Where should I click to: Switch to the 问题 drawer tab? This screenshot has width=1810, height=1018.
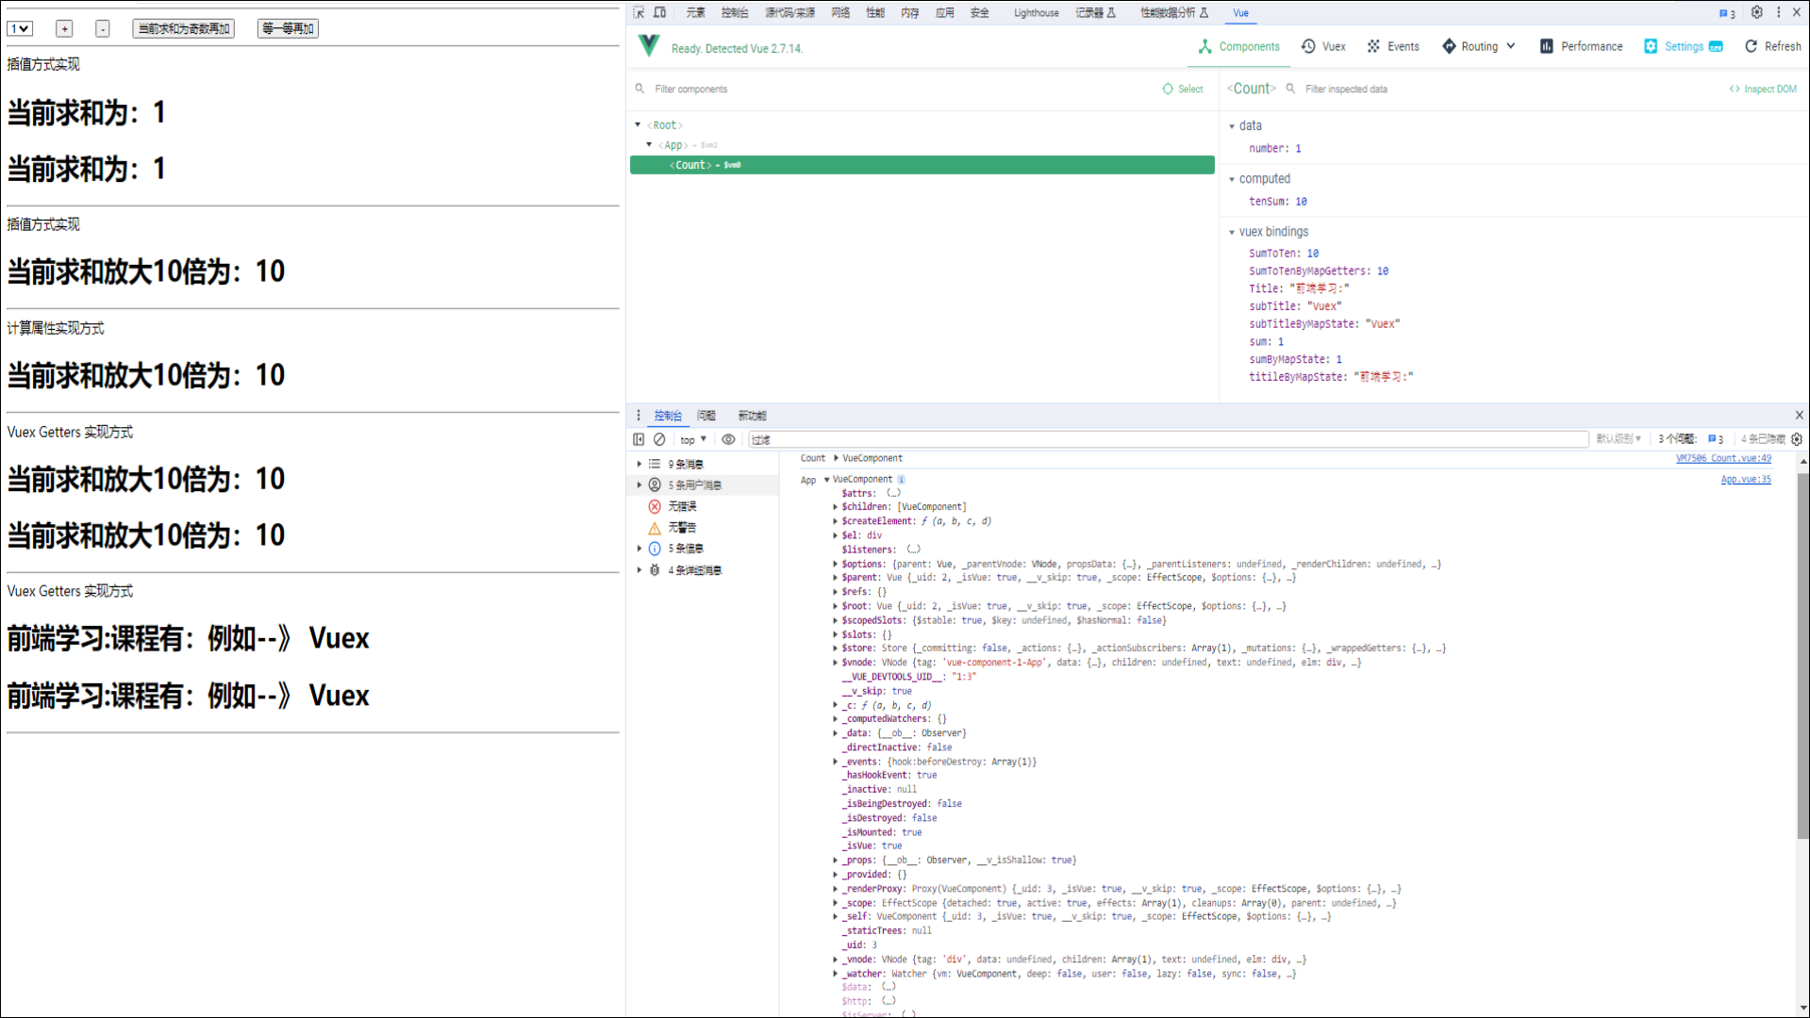pyautogui.click(x=706, y=416)
